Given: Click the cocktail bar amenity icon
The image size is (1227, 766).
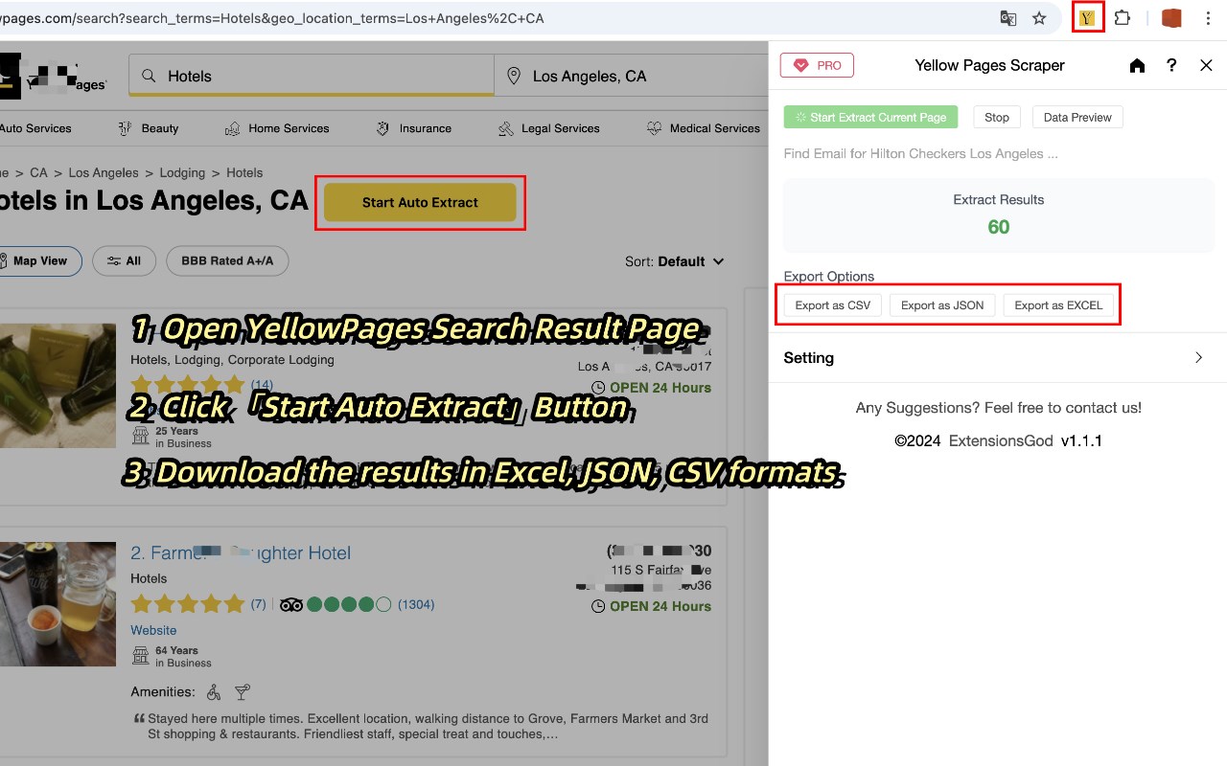Looking at the screenshot, I should 243,691.
